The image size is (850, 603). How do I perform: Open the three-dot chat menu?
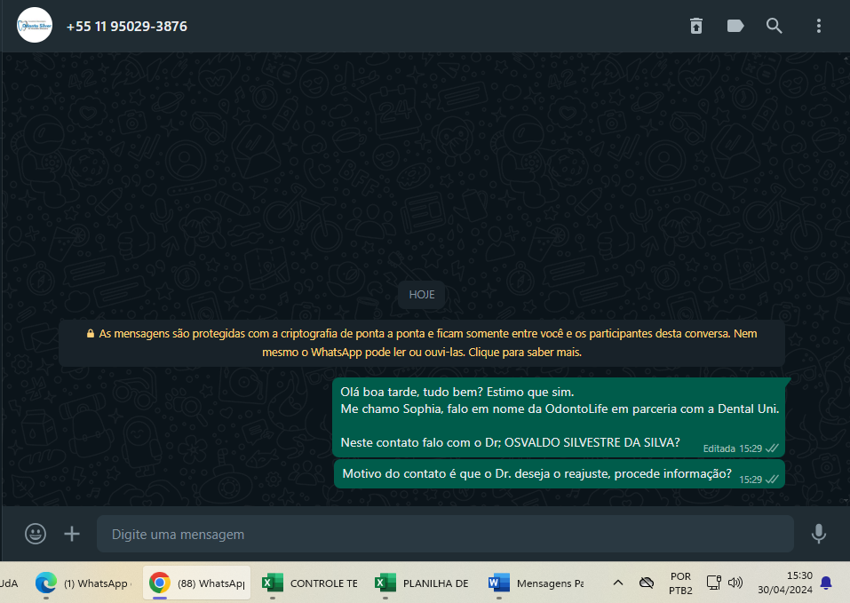(x=819, y=26)
